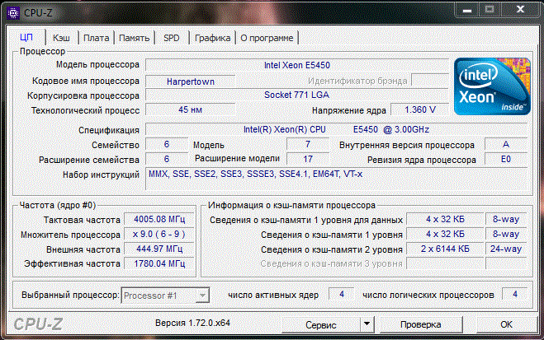This screenshot has width=544, height=340.
Task: Select the Память tab
Action: coord(135,38)
